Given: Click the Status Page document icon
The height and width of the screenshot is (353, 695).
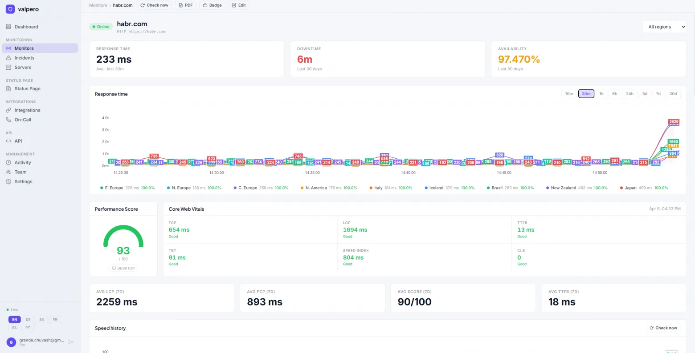Looking at the screenshot, I should pyautogui.click(x=8, y=88).
